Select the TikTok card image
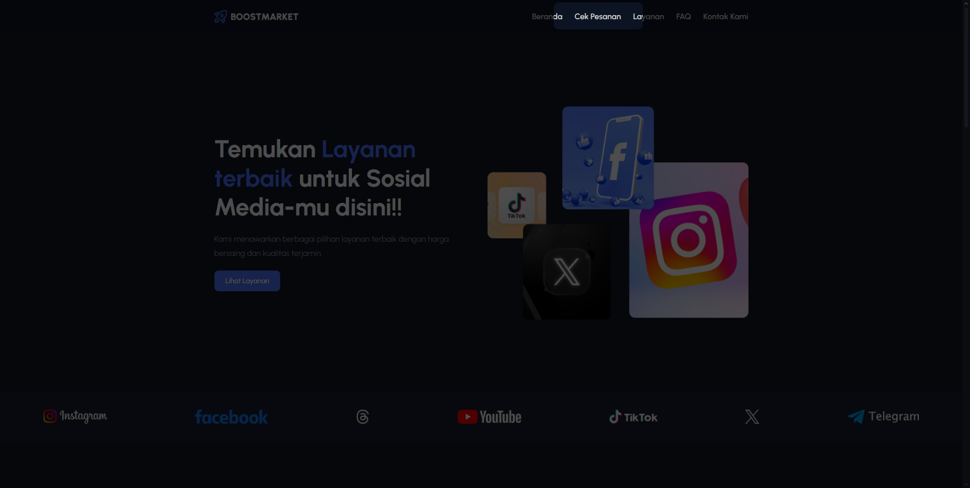This screenshot has height=488, width=970. point(516,205)
